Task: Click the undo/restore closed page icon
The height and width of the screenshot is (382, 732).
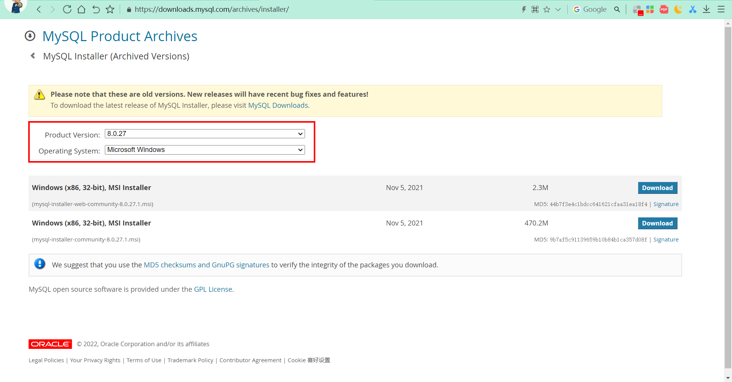Action: tap(96, 10)
